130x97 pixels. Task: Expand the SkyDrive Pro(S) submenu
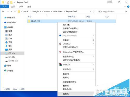(x=77, y=36)
